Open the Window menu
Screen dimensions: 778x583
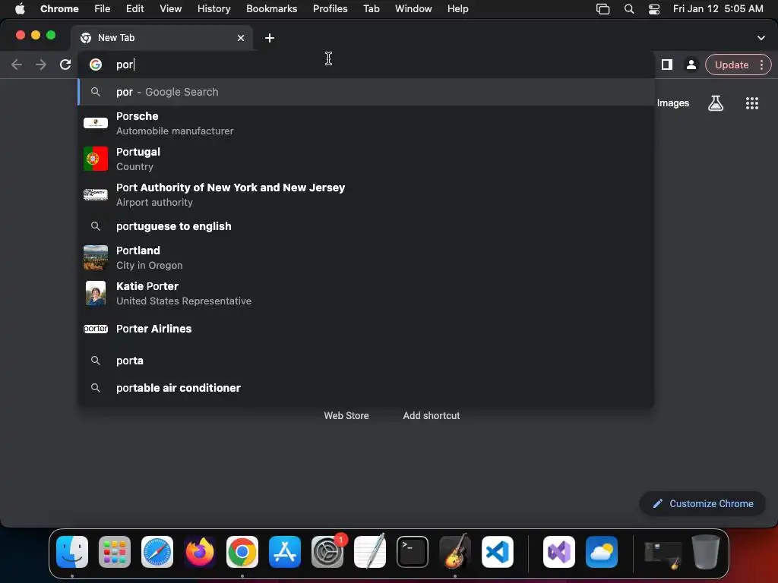click(413, 9)
